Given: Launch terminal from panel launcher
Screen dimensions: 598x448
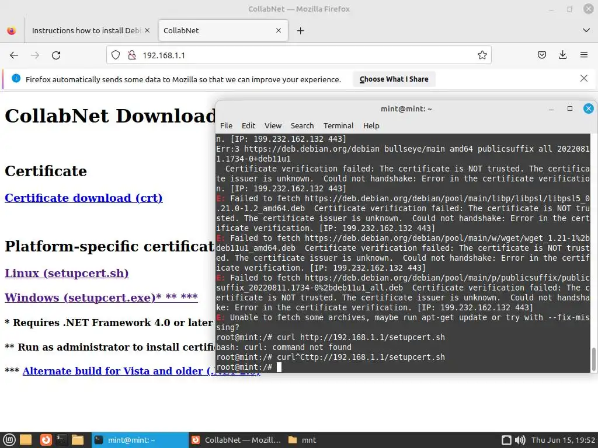Looking at the screenshot, I should pos(61,440).
